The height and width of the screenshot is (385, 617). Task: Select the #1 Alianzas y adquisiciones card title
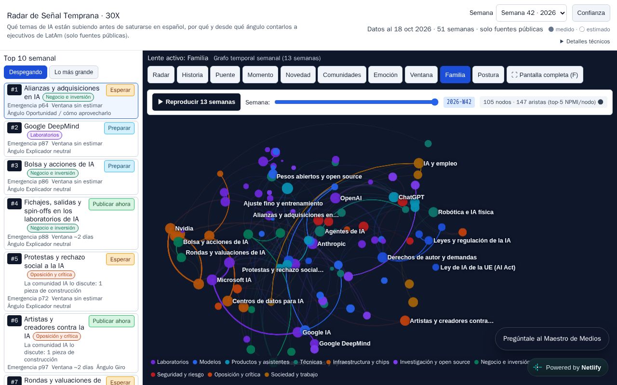62,92
